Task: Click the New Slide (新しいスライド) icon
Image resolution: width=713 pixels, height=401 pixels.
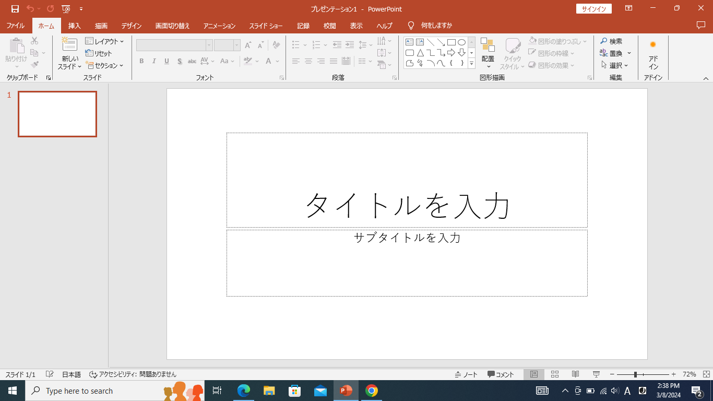Action: click(x=69, y=44)
